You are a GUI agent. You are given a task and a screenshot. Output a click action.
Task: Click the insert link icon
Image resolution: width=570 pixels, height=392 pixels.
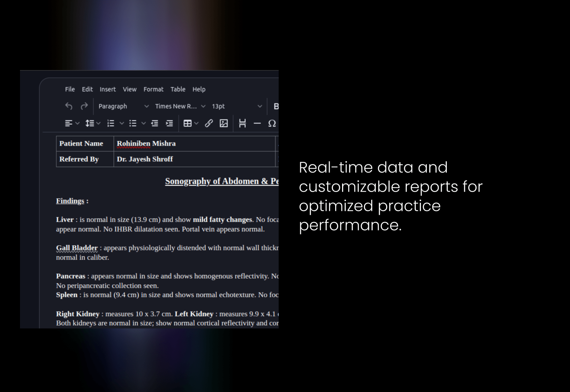(209, 123)
